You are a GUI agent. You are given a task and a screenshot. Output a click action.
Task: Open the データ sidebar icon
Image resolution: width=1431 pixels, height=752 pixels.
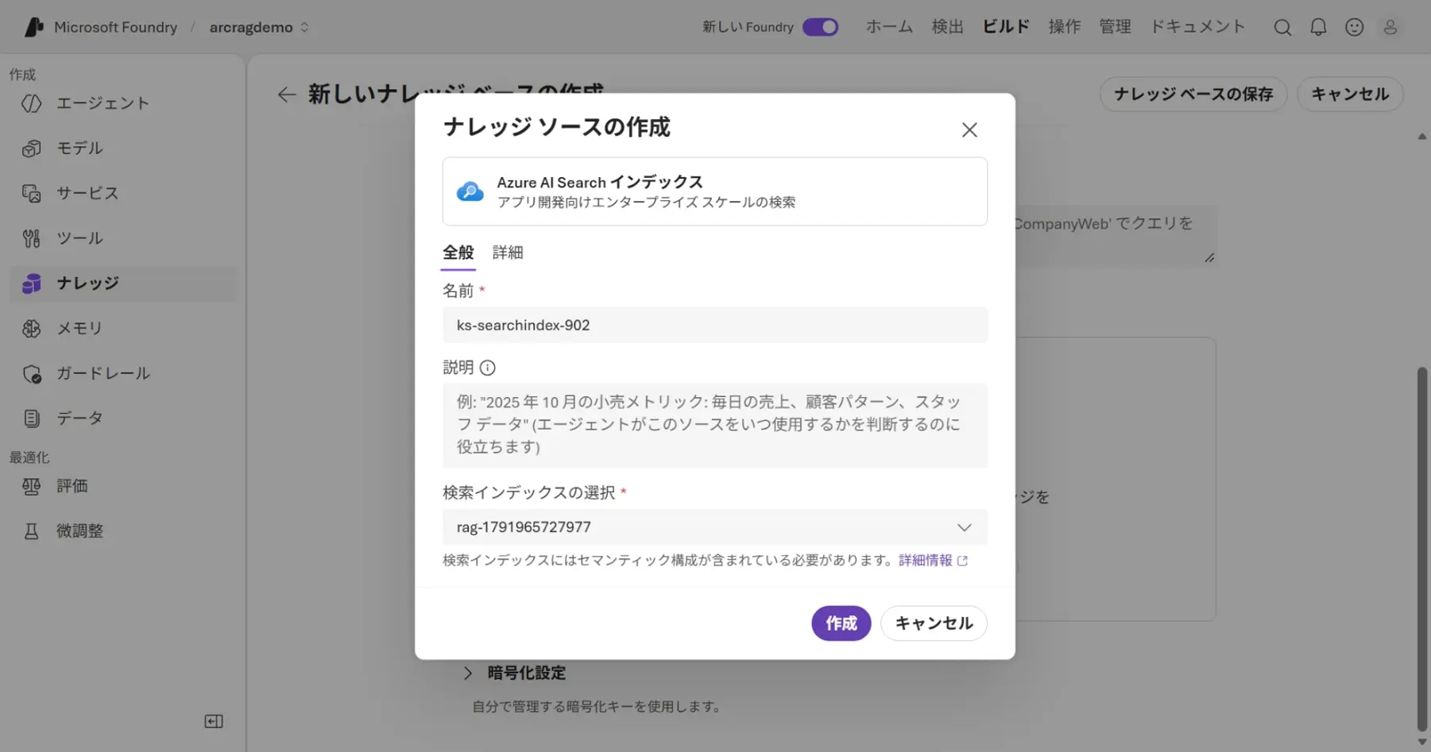pos(32,418)
